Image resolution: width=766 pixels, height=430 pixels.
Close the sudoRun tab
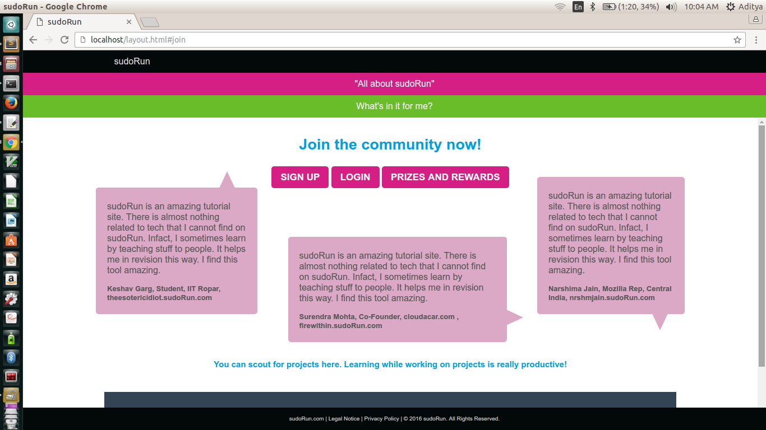(x=129, y=22)
